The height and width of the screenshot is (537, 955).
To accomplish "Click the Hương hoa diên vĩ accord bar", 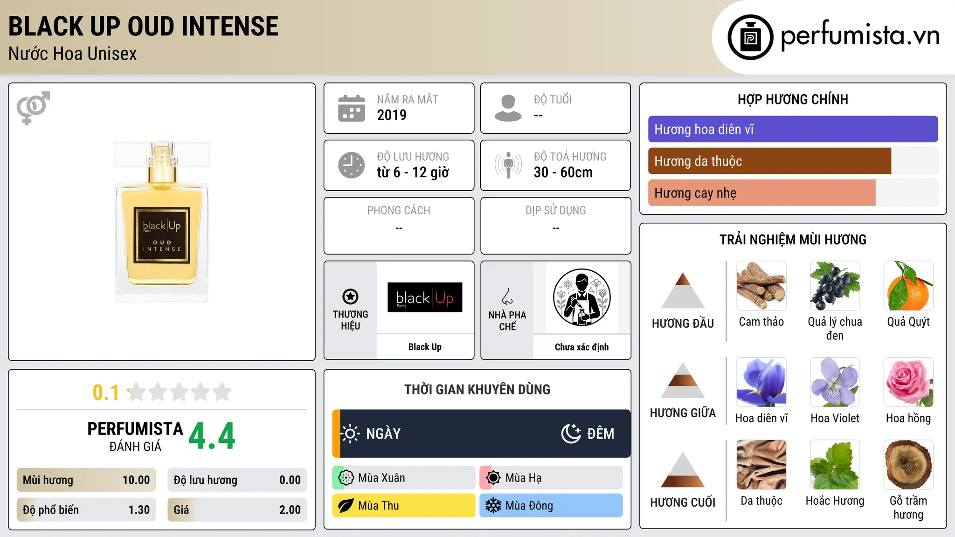I will [793, 129].
